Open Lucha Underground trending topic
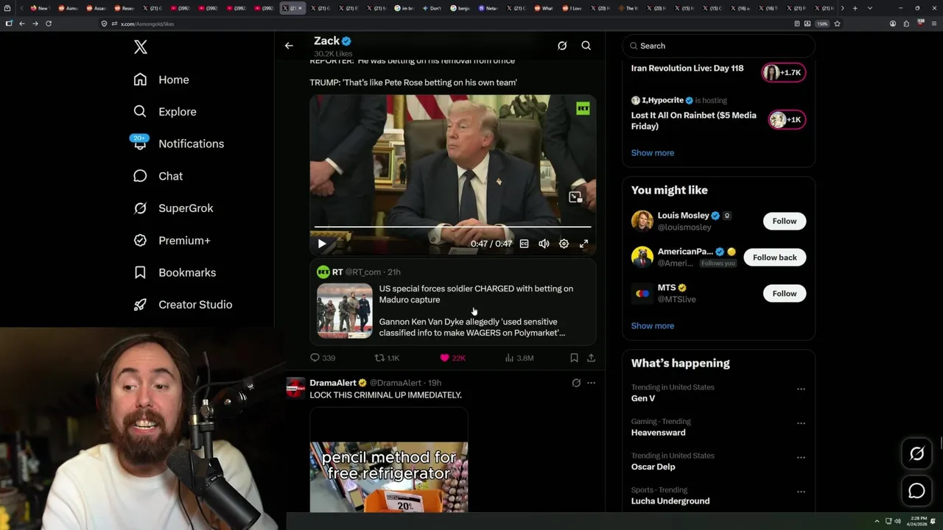This screenshot has height=530, width=943. click(x=670, y=501)
